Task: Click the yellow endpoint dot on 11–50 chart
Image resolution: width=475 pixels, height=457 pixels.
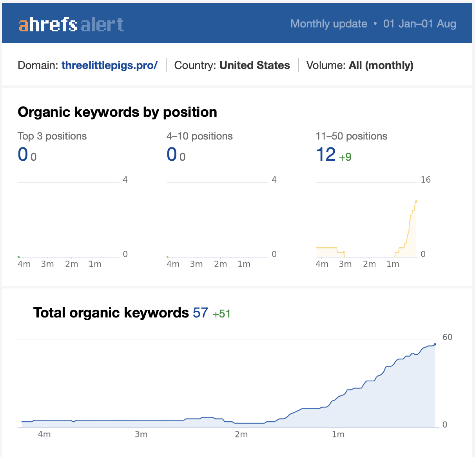Action: pyautogui.click(x=416, y=201)
